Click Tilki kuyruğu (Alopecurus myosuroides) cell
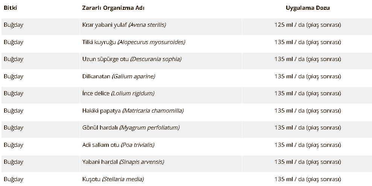 (x=134, y=42)
